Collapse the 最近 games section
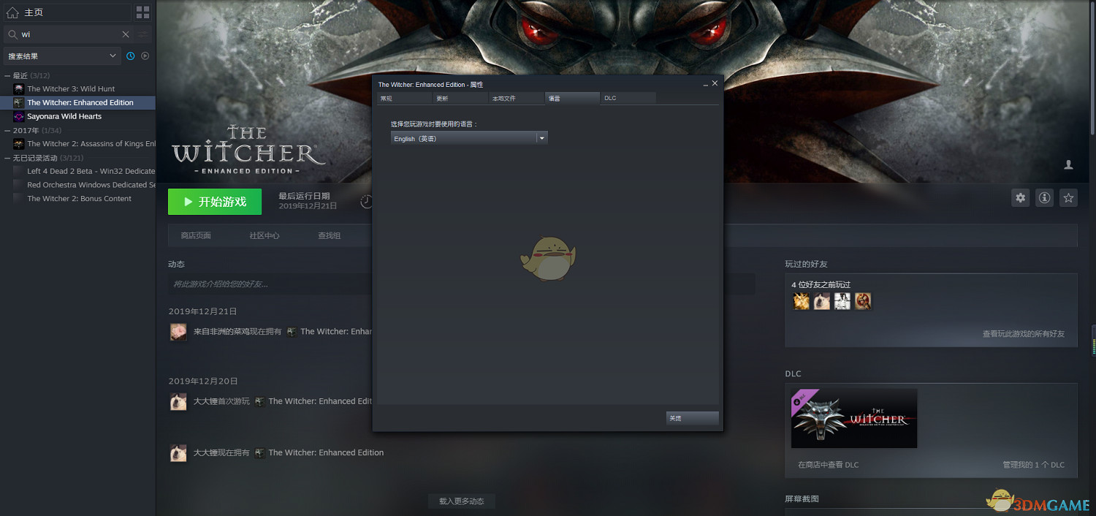 tap(7, 75)
